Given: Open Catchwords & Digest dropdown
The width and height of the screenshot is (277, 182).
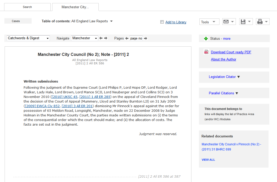Looking at the screenshot, I should [28, 38].
